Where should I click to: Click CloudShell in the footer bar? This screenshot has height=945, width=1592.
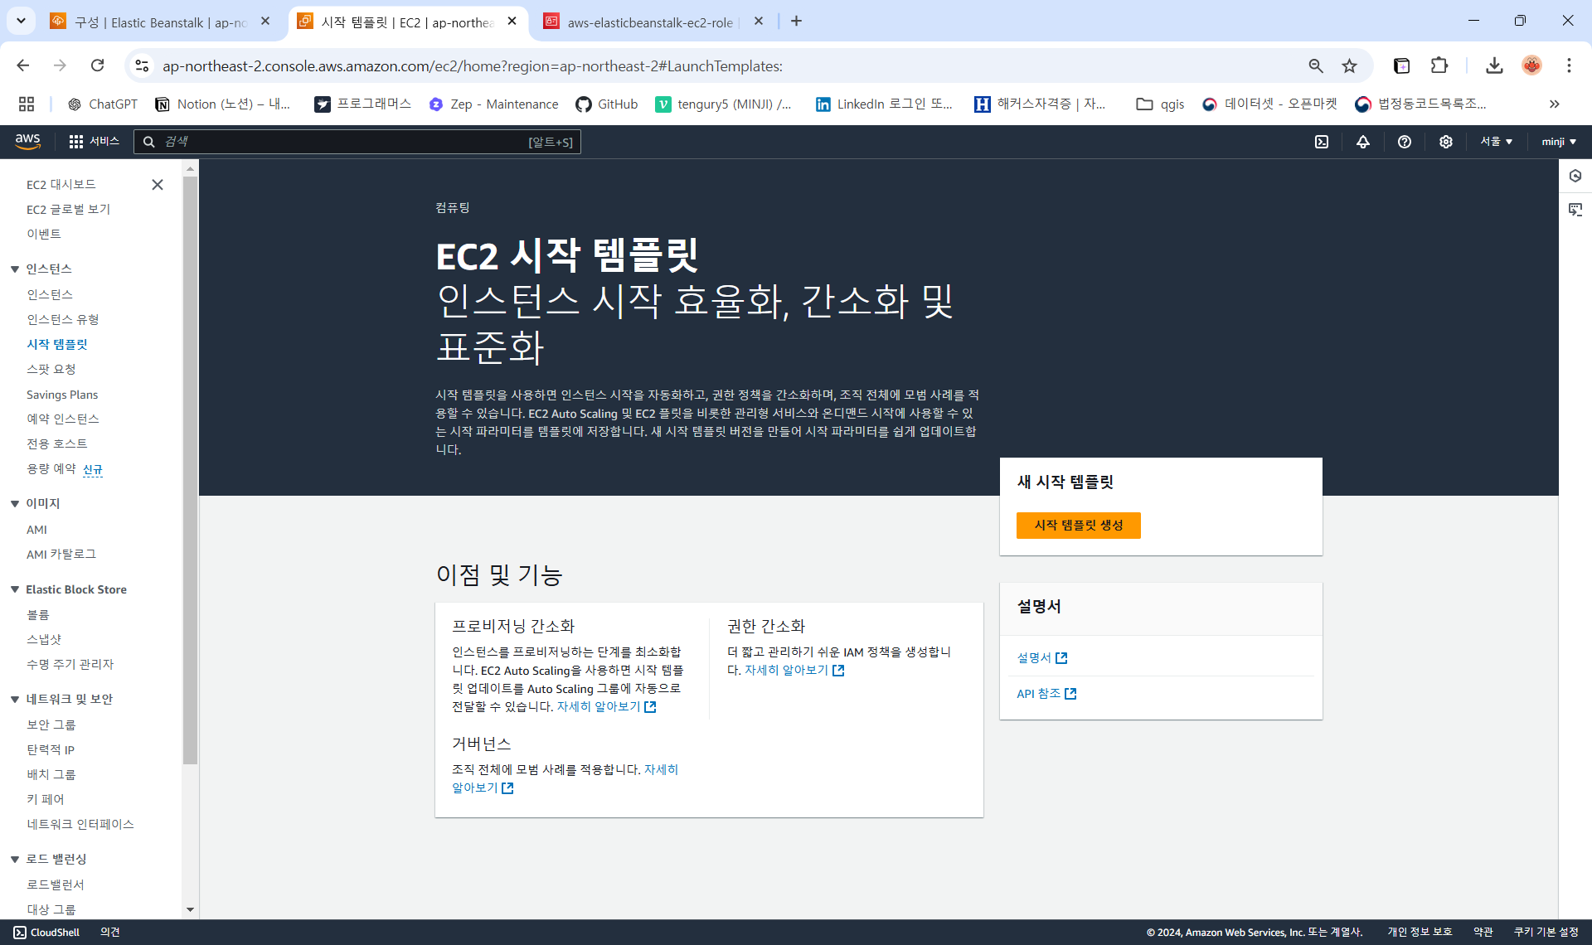pos(46,933)
